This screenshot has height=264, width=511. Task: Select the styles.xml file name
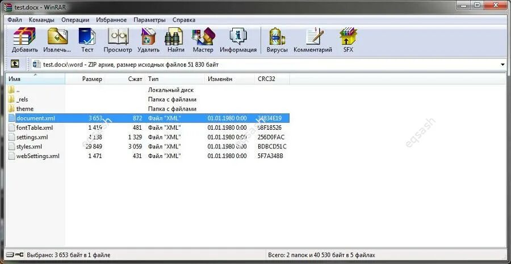(29, 146)
